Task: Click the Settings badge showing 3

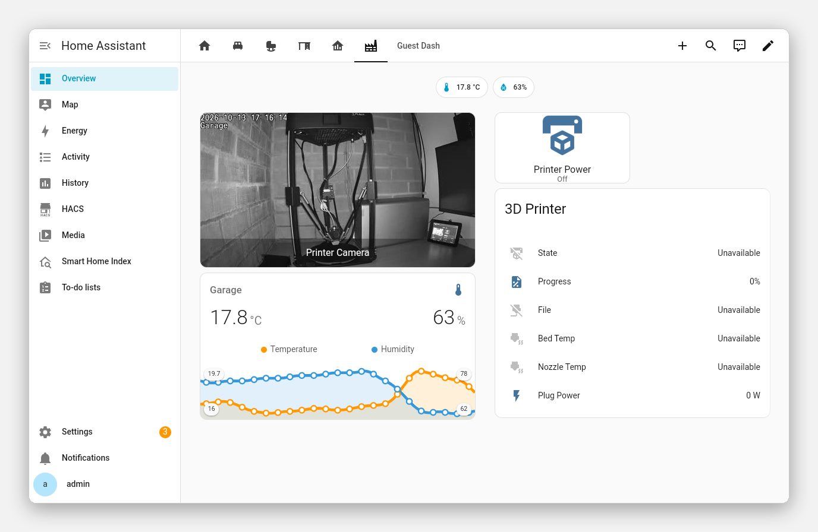Action: [165, 432]
